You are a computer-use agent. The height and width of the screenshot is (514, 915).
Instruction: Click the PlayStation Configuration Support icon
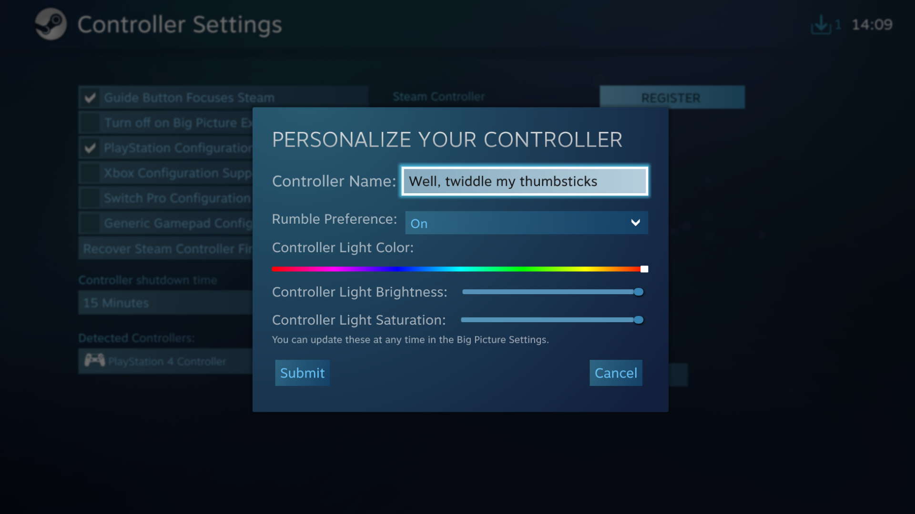point(90,148)
